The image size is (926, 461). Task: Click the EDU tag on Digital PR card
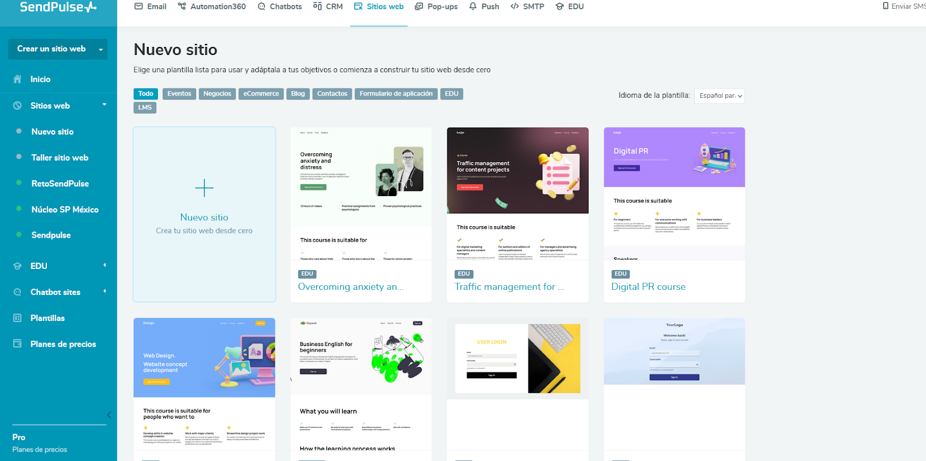point(620,274)
